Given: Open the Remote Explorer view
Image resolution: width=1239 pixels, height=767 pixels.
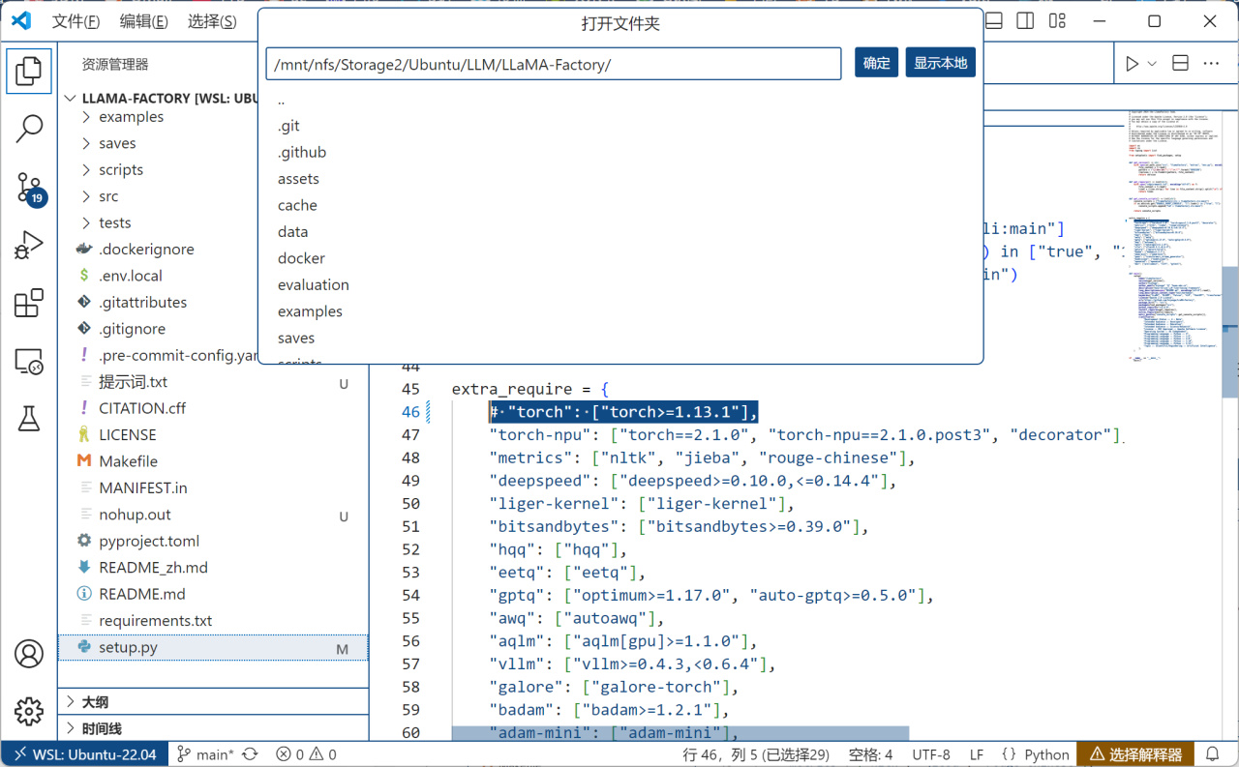Looking at the screenshot, I should [x=29, y=362].
